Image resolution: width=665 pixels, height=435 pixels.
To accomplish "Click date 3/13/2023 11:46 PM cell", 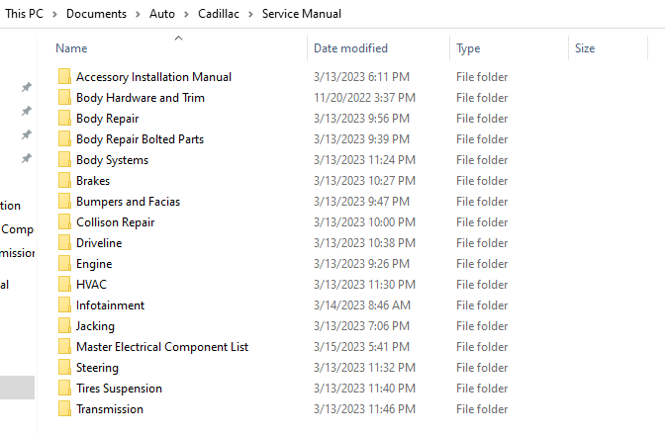I will [x=364, y=408].
